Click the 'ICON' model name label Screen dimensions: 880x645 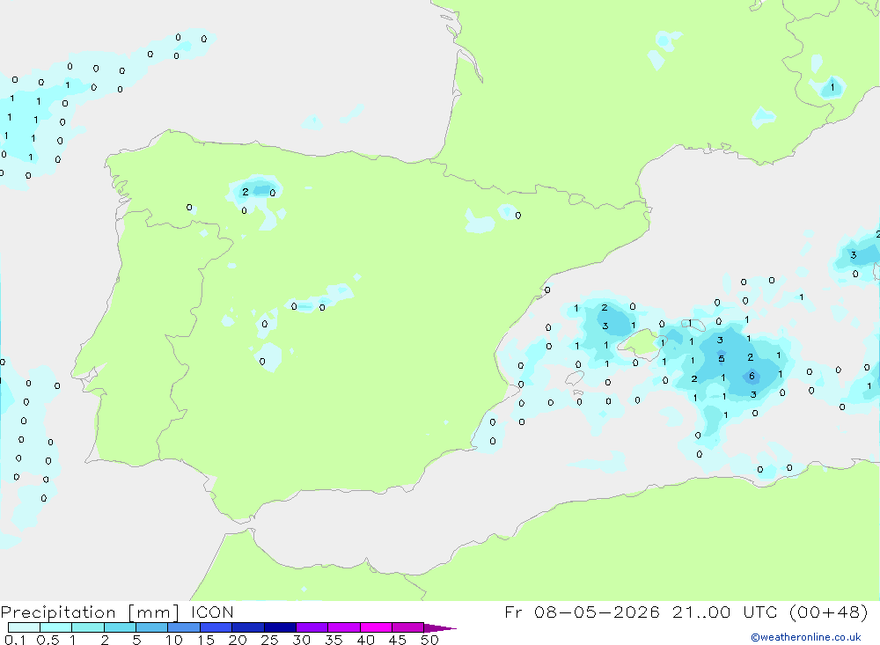tap(211, 612)
